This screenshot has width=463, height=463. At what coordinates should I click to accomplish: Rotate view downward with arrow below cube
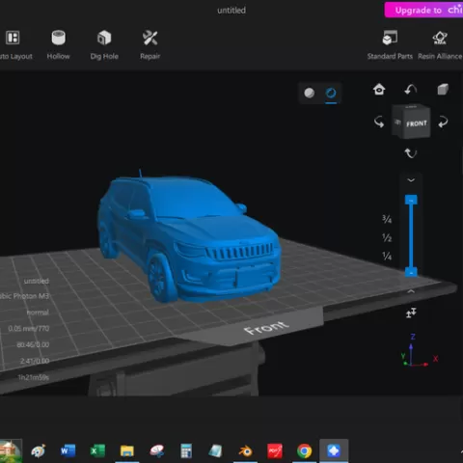click(411, 153)
